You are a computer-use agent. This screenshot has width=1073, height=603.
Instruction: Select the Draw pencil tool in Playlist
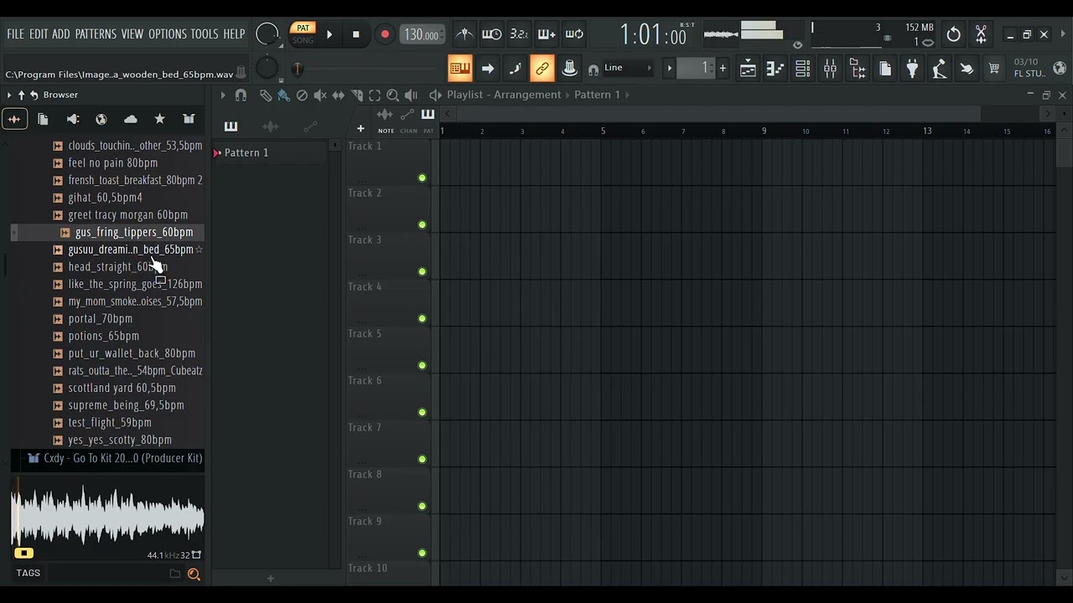point(265,95)
